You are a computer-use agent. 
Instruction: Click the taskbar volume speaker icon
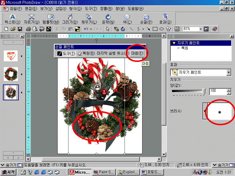(x=209, y=172)
